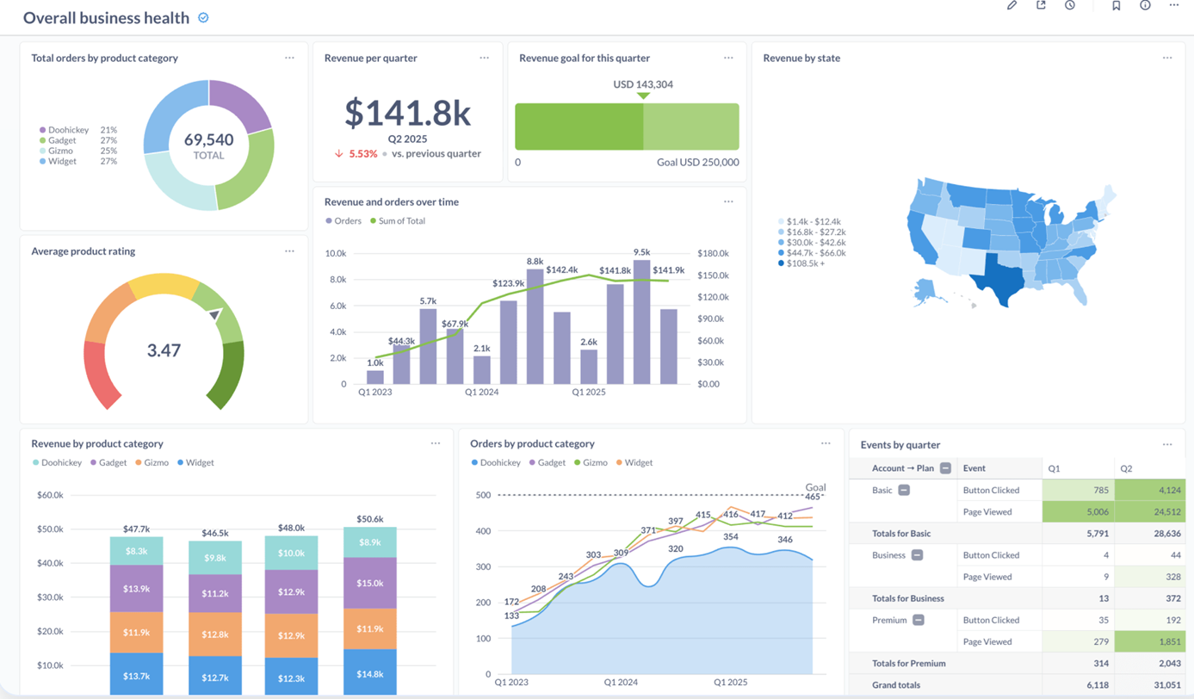This screenshot has height=699, width=1194.
Task: Open the Revenue by state card ellipsis menu
Action: click(x=1167, y=58)
